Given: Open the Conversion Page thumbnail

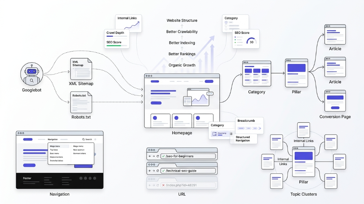Looking at the screenshot, I should (x=335, y=101).
